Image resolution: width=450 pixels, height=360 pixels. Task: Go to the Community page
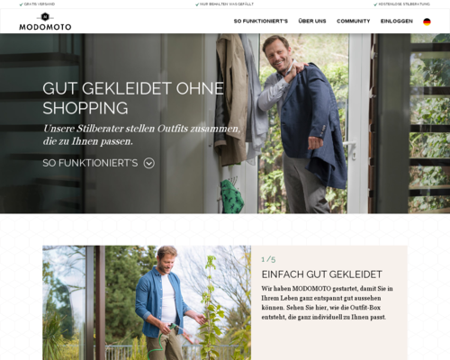(353, 21)
